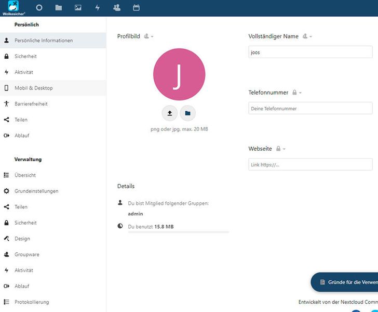Open the Photos app icon
378x312 pixels.
pos(78,8)
